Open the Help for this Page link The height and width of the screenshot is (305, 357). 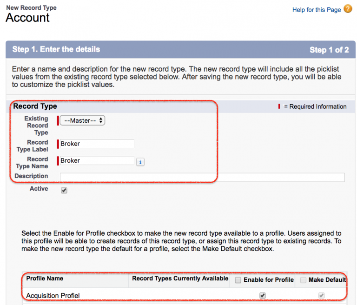pos(317,10)
